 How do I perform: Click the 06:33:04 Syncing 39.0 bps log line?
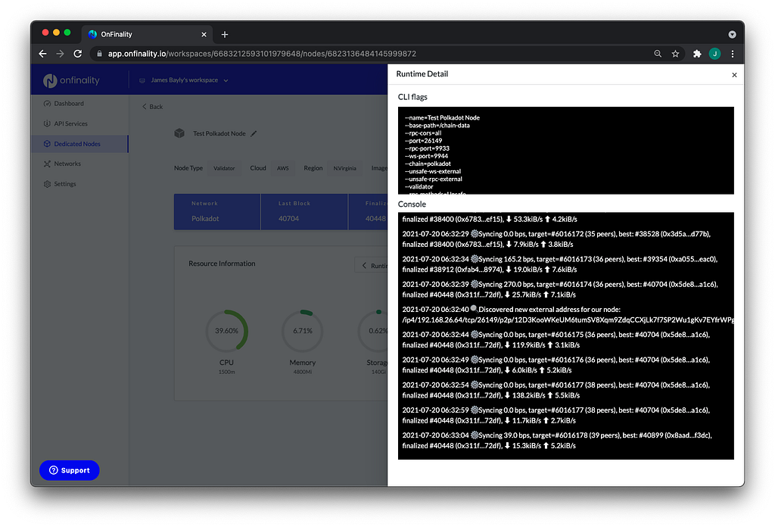coord(557,441)
